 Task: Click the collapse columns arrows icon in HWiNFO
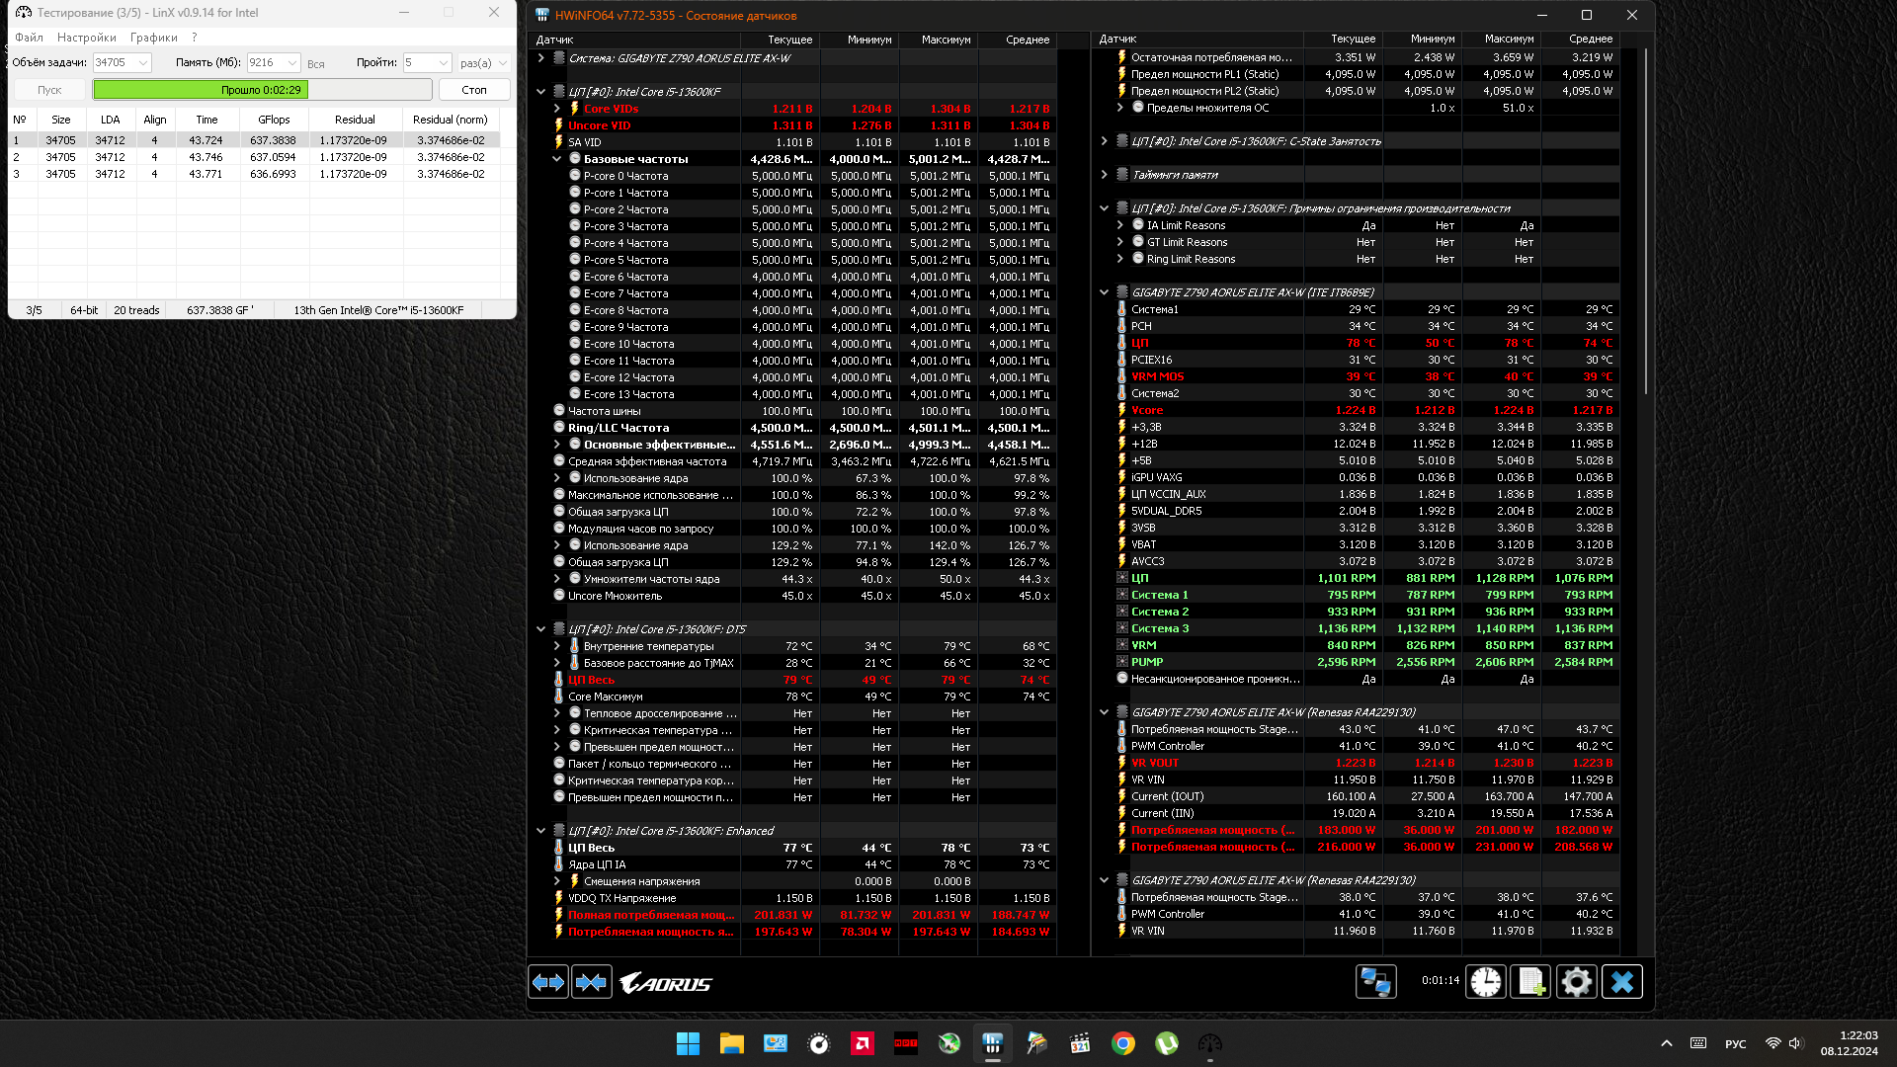coord(591,982)
